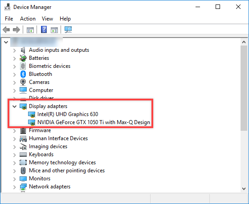Select the Memory technology devices icon

coord(23,162)
